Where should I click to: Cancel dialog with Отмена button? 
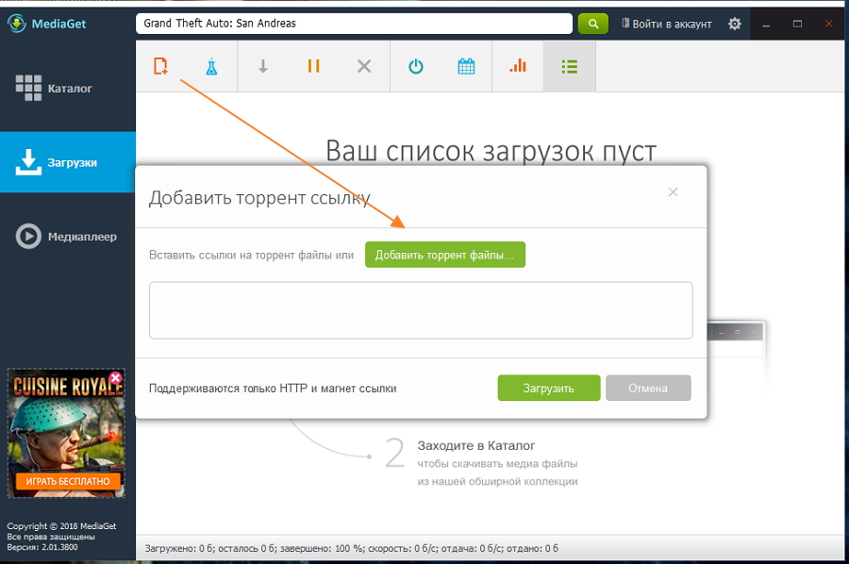648,388
